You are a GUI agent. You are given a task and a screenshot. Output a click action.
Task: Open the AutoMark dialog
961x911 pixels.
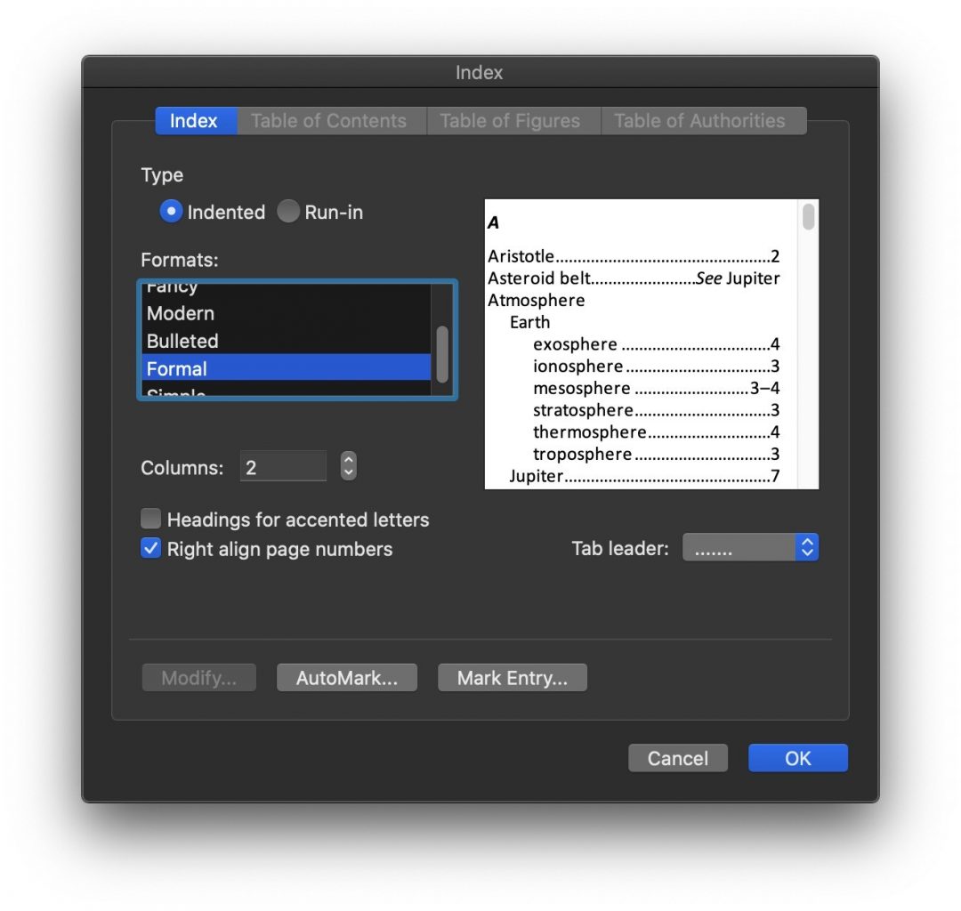[x=346, y=677]
